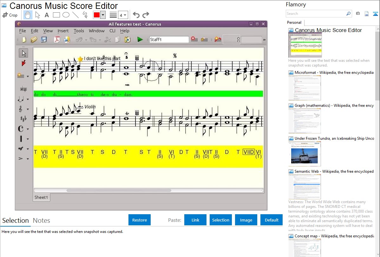Click the line style icon
This screenshot has height=257, width=380.
(x=113, y=15)
